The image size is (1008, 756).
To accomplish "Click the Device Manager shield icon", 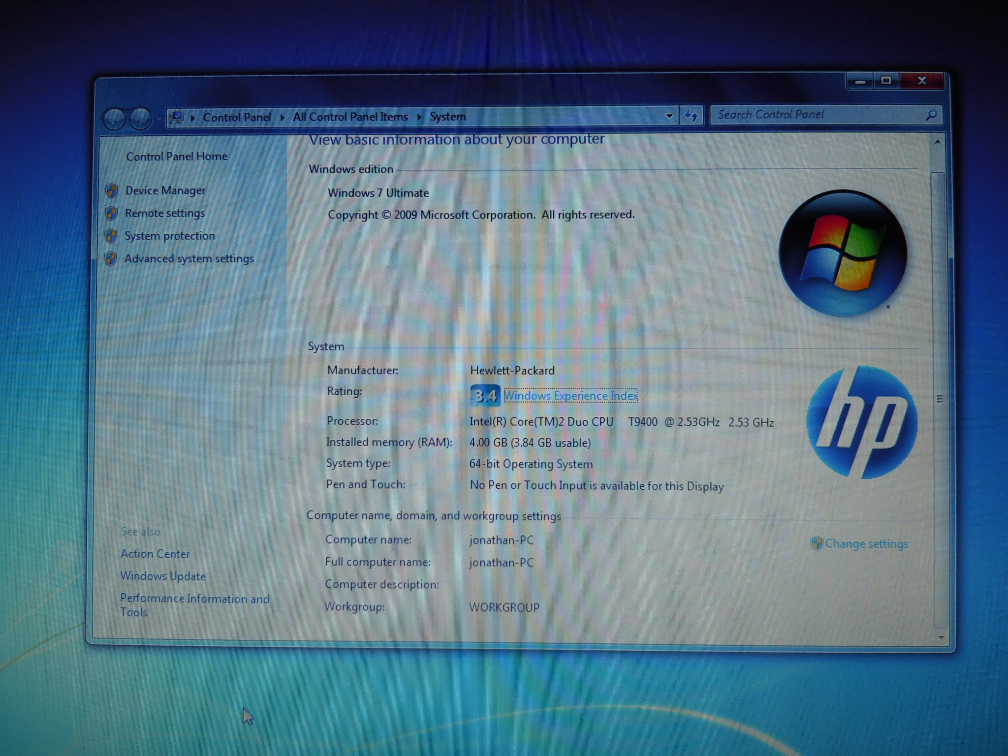I will tap(112, 191).
